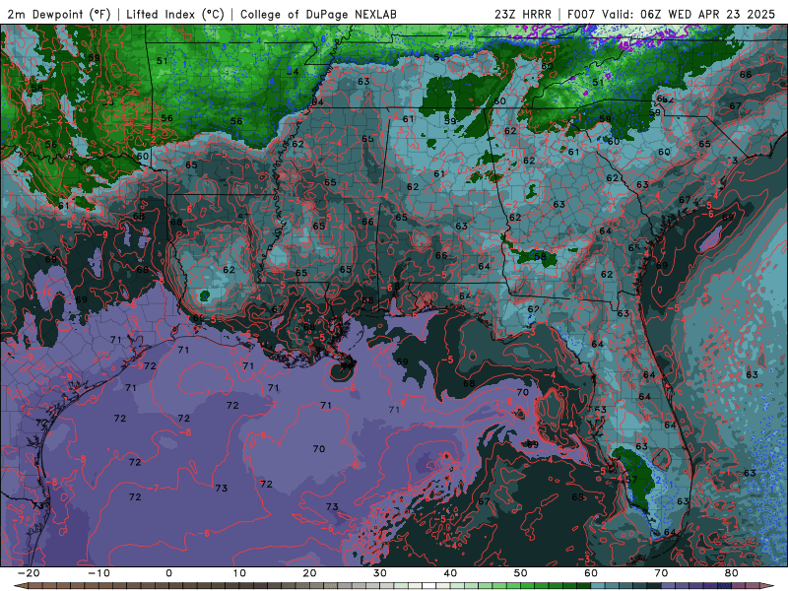The height and width of the screenshot is (591, 788).
Task: Click the 80 label on the color scale
Action: click(732, 573)
